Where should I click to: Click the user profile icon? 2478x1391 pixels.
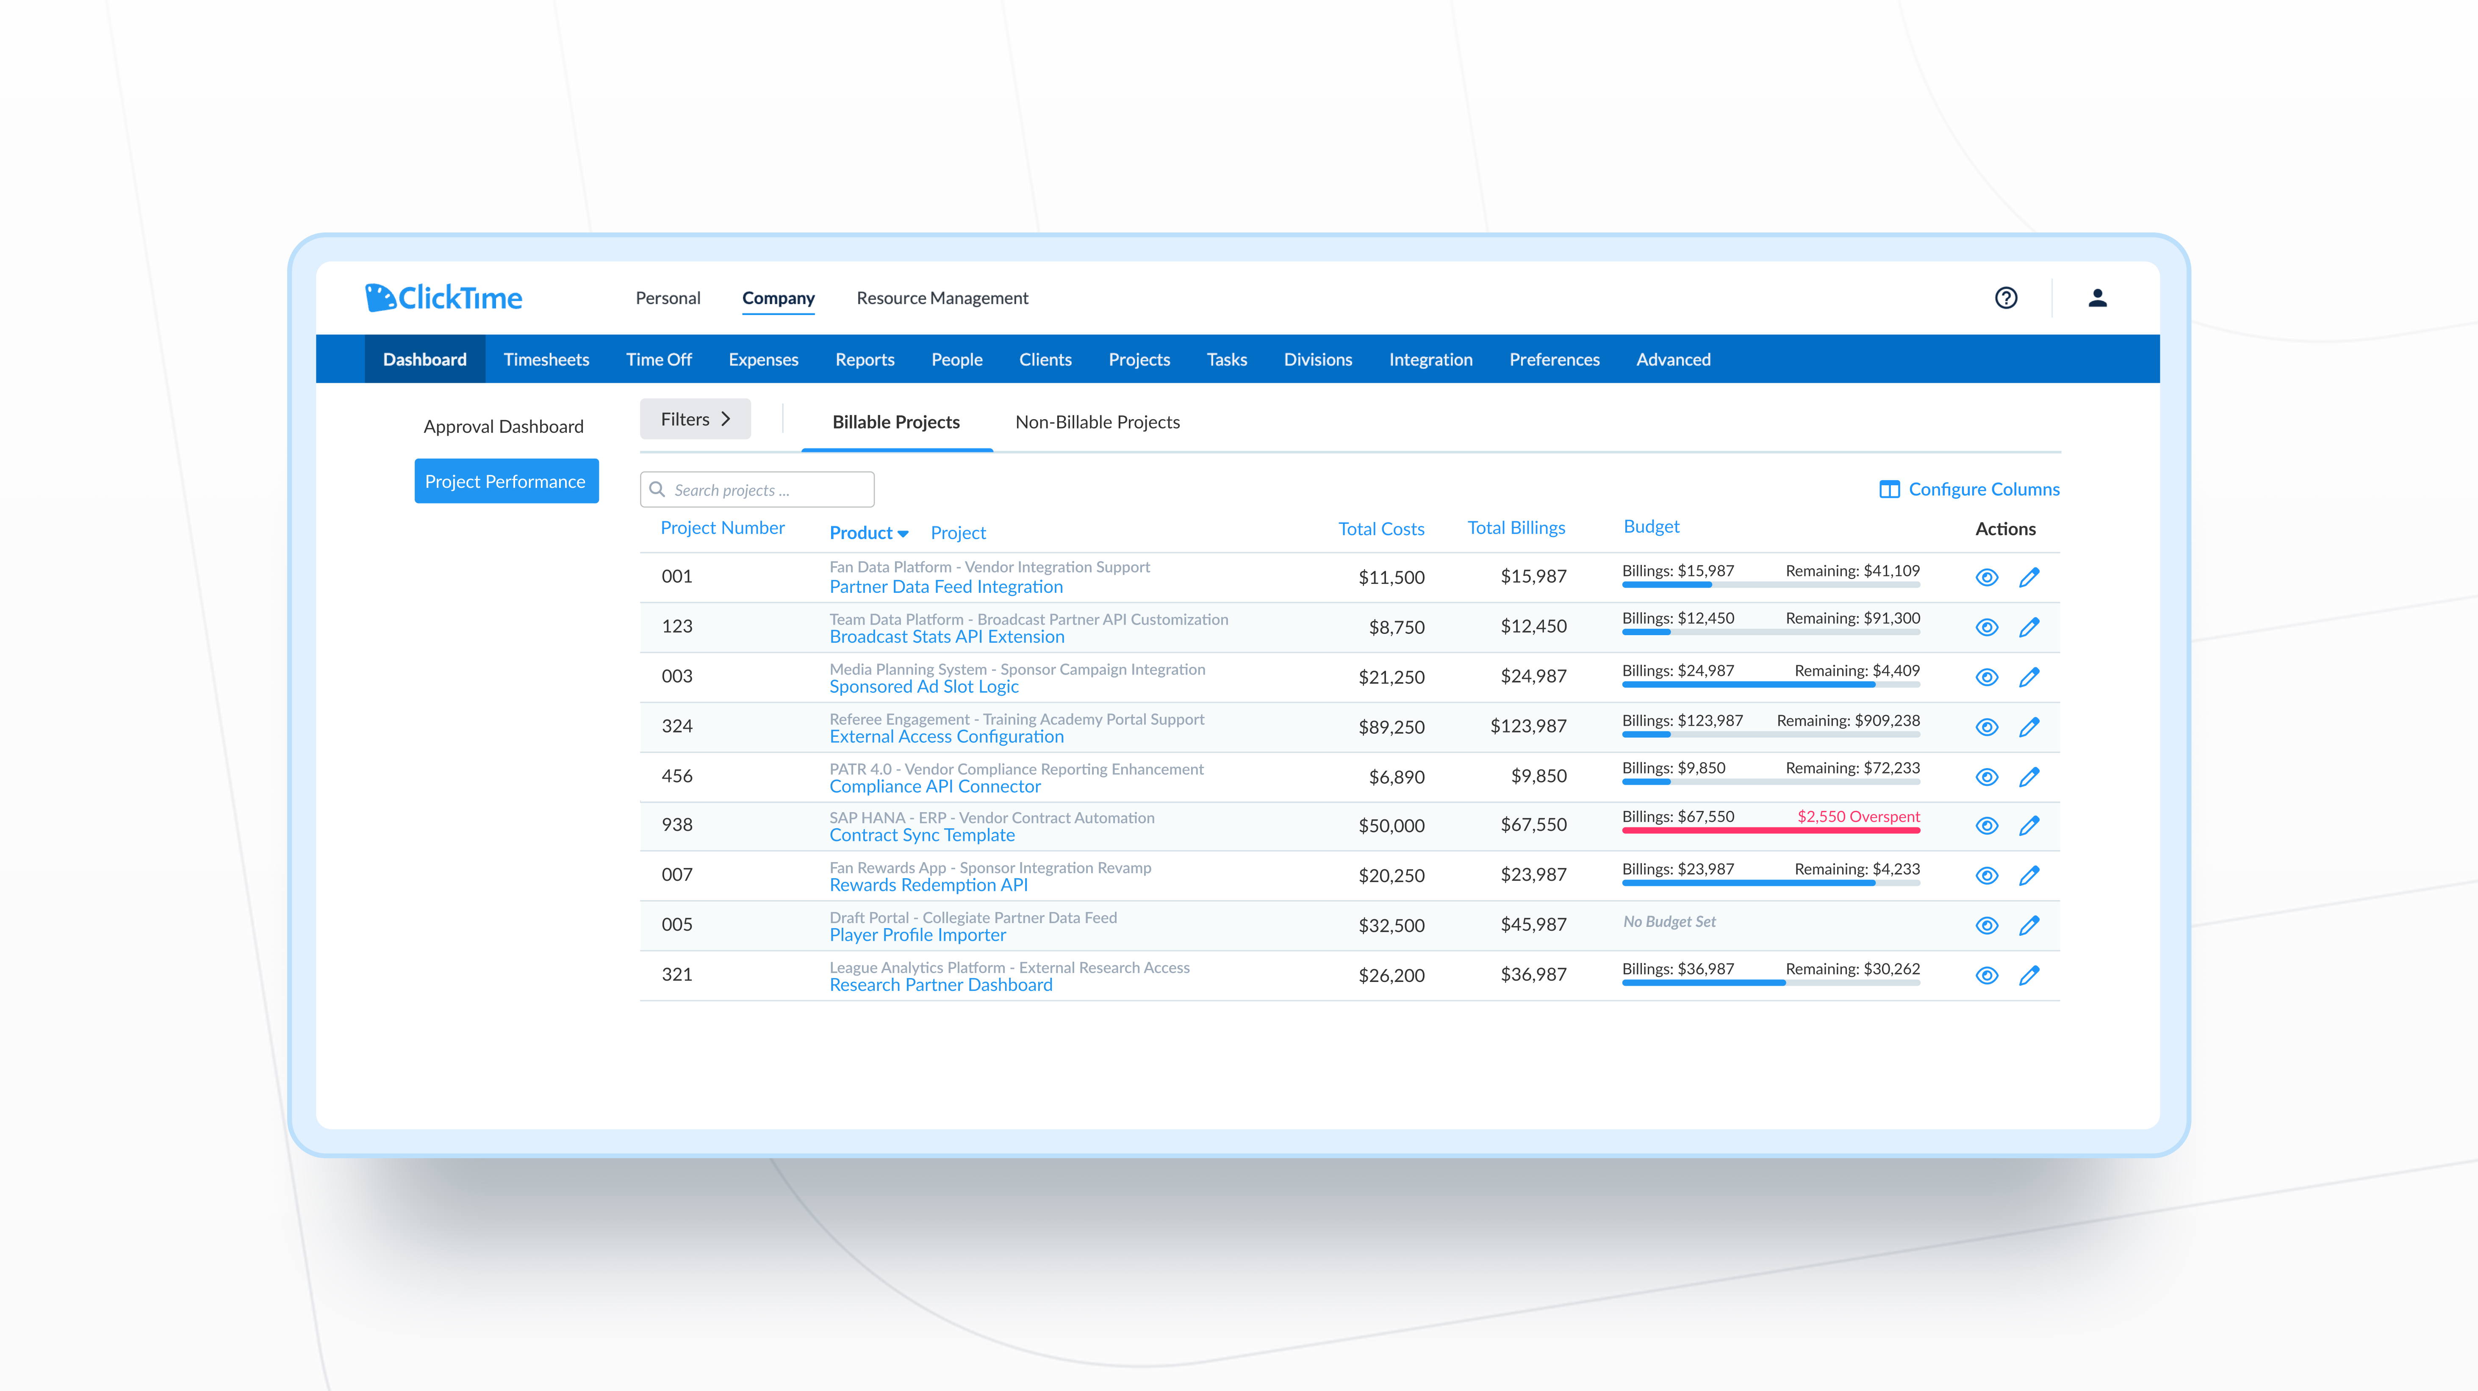click(x=2097, y=298)
